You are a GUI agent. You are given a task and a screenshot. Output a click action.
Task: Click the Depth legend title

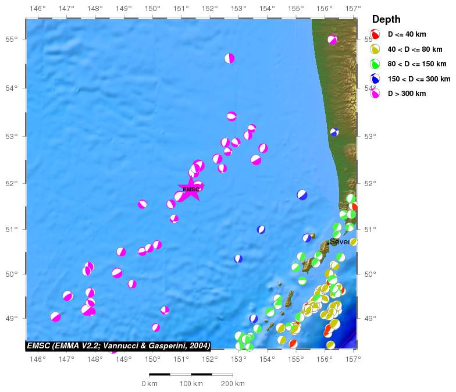tap(386, 20)
